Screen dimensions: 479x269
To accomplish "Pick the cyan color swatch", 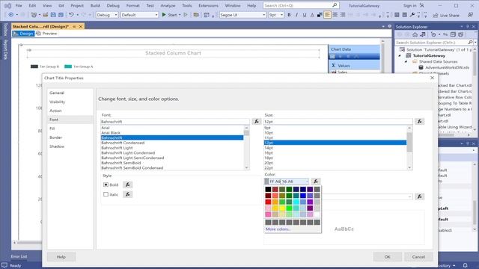I will tap(296, 202).
